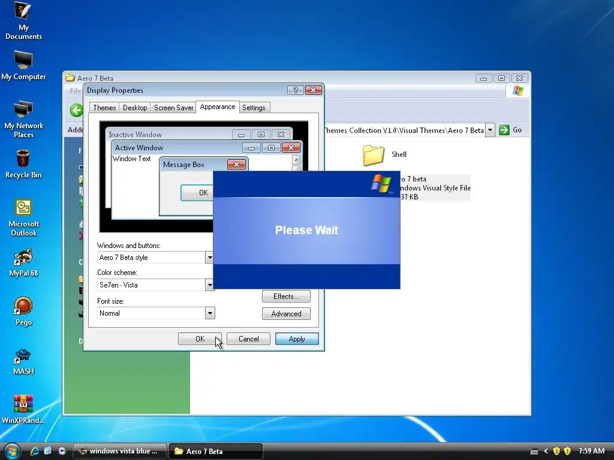This screenshot has height=460, width=614.
Task: Click the Please Wait dialog text
Action: tap(306, 230)
